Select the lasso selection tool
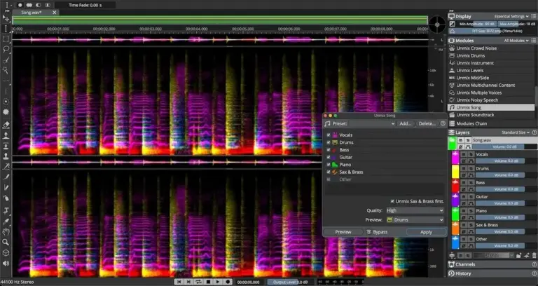The image size is (538, 286). click(x=6, y=50)
